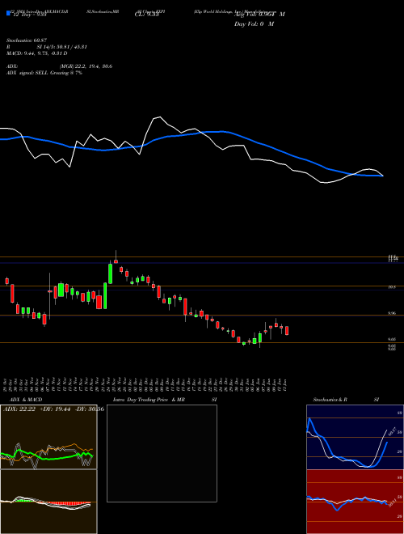Click the '(MGR) 22.2, 19.4, 30.6' ADX values
The image size is (404, 534).
coord(86,66)
